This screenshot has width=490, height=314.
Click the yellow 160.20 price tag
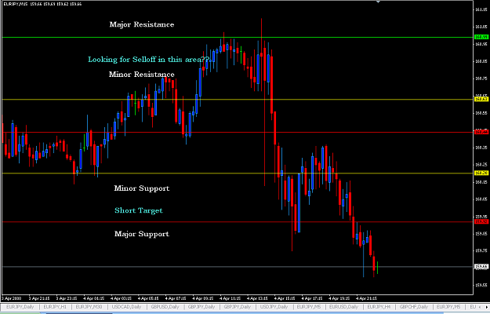pos(481,173)
